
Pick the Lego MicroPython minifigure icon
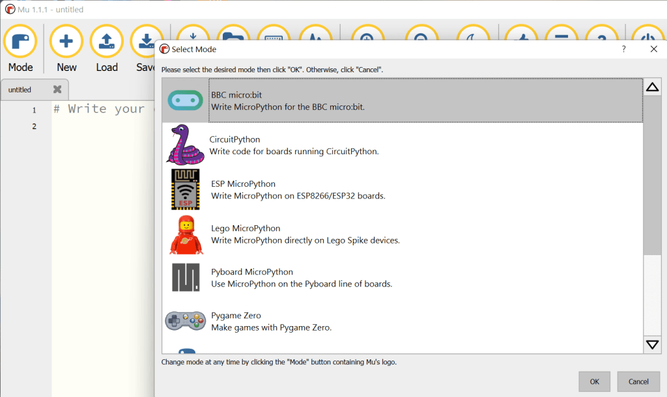(x=186, y=234)
